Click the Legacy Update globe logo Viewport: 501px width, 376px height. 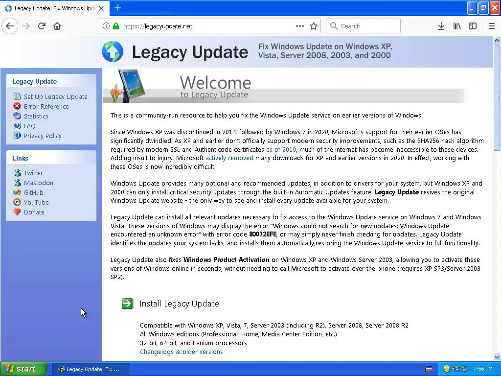click(x=113, y=51)
